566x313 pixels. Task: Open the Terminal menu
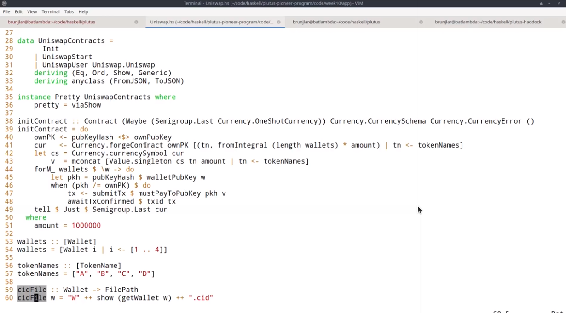(51, 12)
